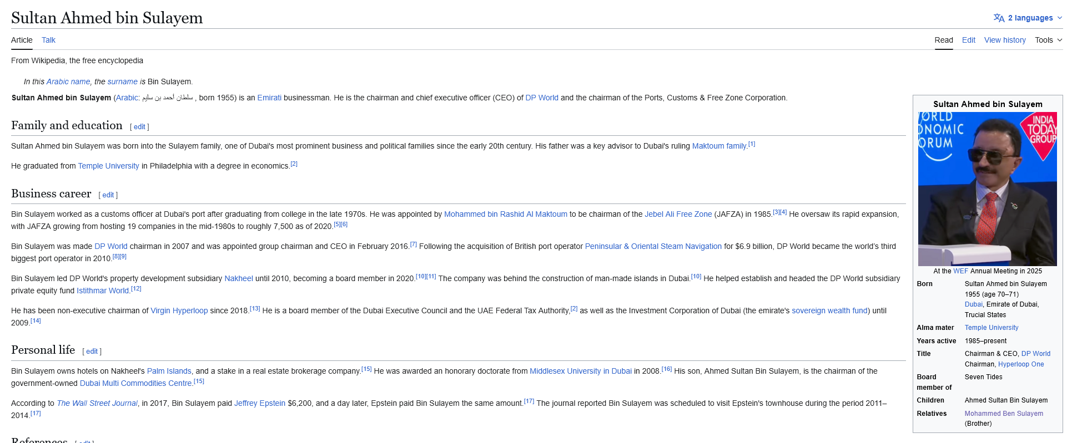1072x443 pixels.
Task: Open the Virgin Hyperloop link
Action: (x=179, y=310)
